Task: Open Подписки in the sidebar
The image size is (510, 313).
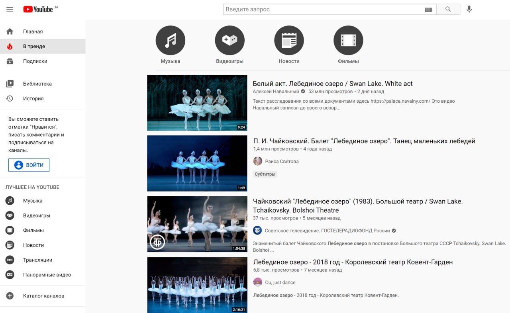Action: coord(43,61)
